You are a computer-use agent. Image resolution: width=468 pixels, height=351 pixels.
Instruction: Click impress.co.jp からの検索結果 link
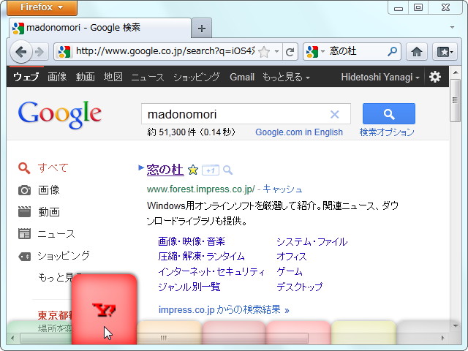224,309
